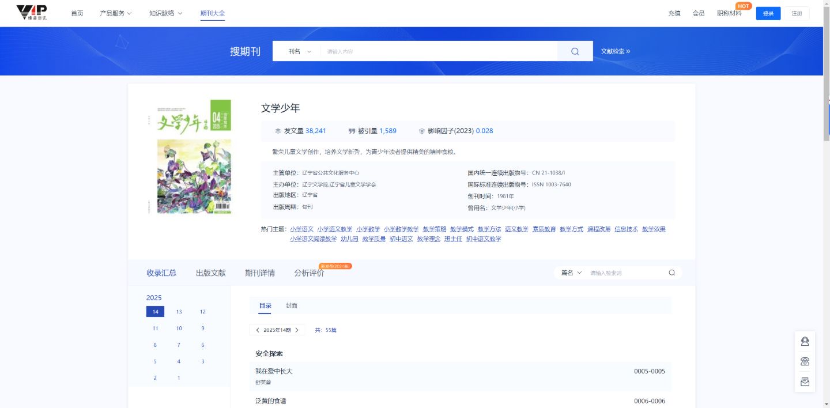
Task: Click the feedback mailbox icon on sidebar
Action: 805,381
